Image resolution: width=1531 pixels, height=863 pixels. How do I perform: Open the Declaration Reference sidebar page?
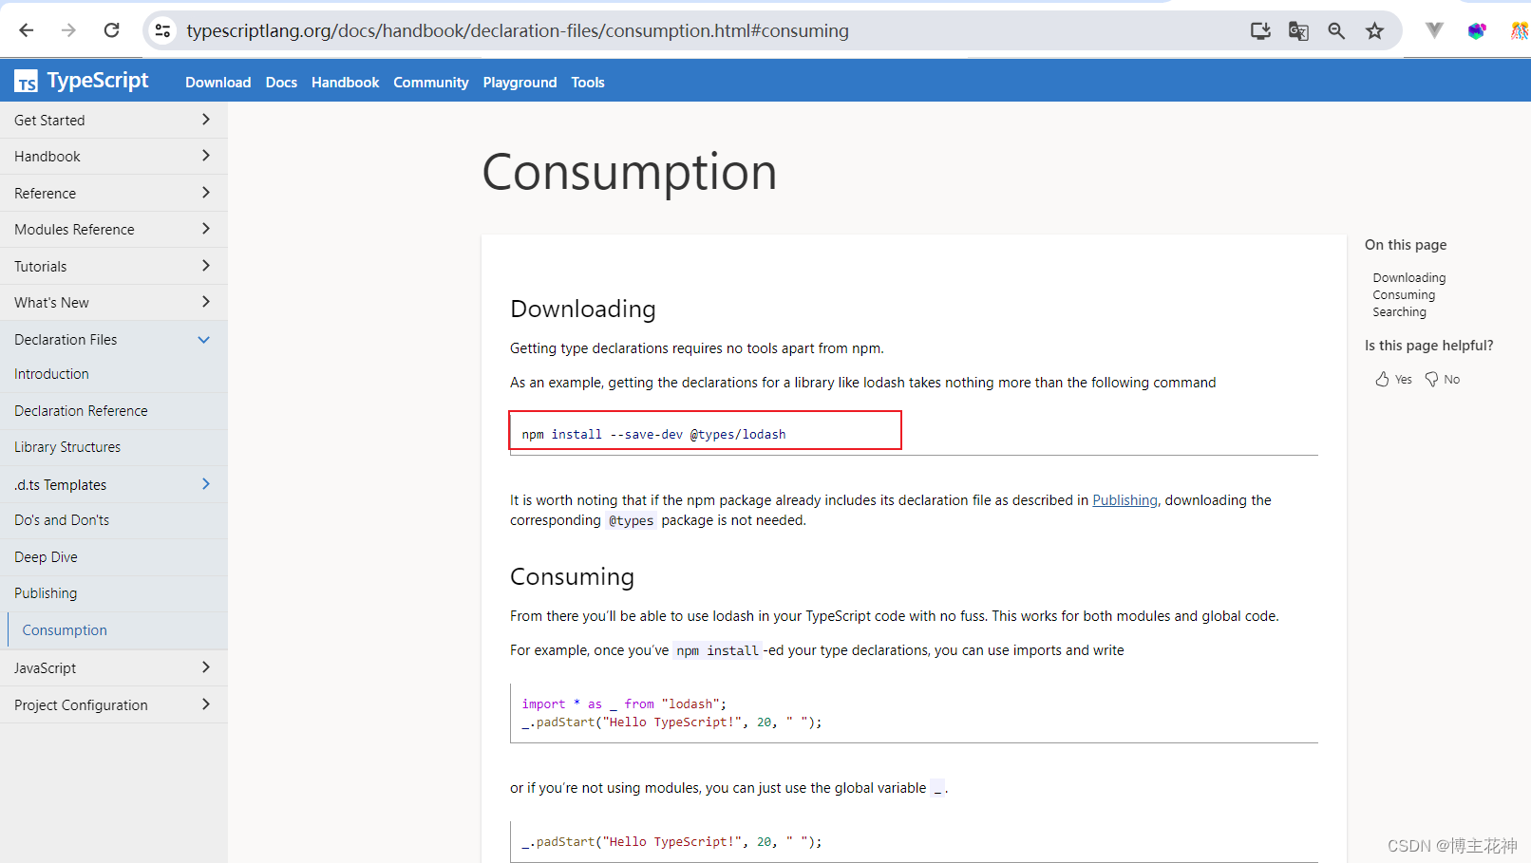coord(114,410)
